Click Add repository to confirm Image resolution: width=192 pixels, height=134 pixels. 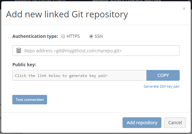pyautogui.click(x=142, y=123)
